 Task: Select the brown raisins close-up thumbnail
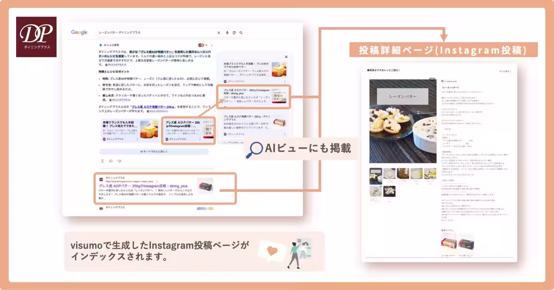point(403,174)
